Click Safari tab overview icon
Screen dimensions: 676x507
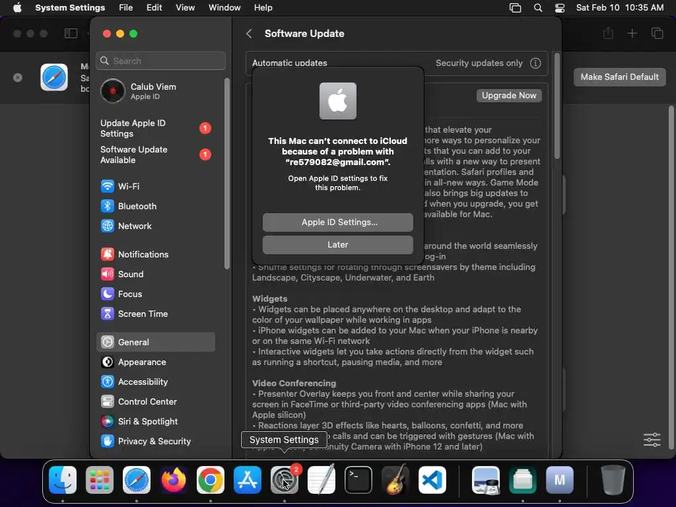tap(657, 33)
